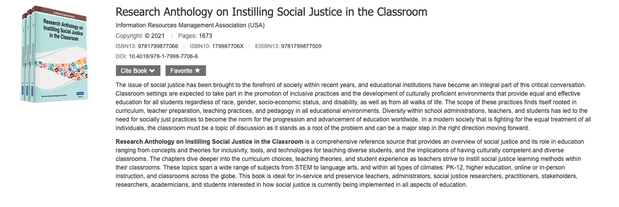
Task: Add the book to Favorites
Action: coord(185,71)
